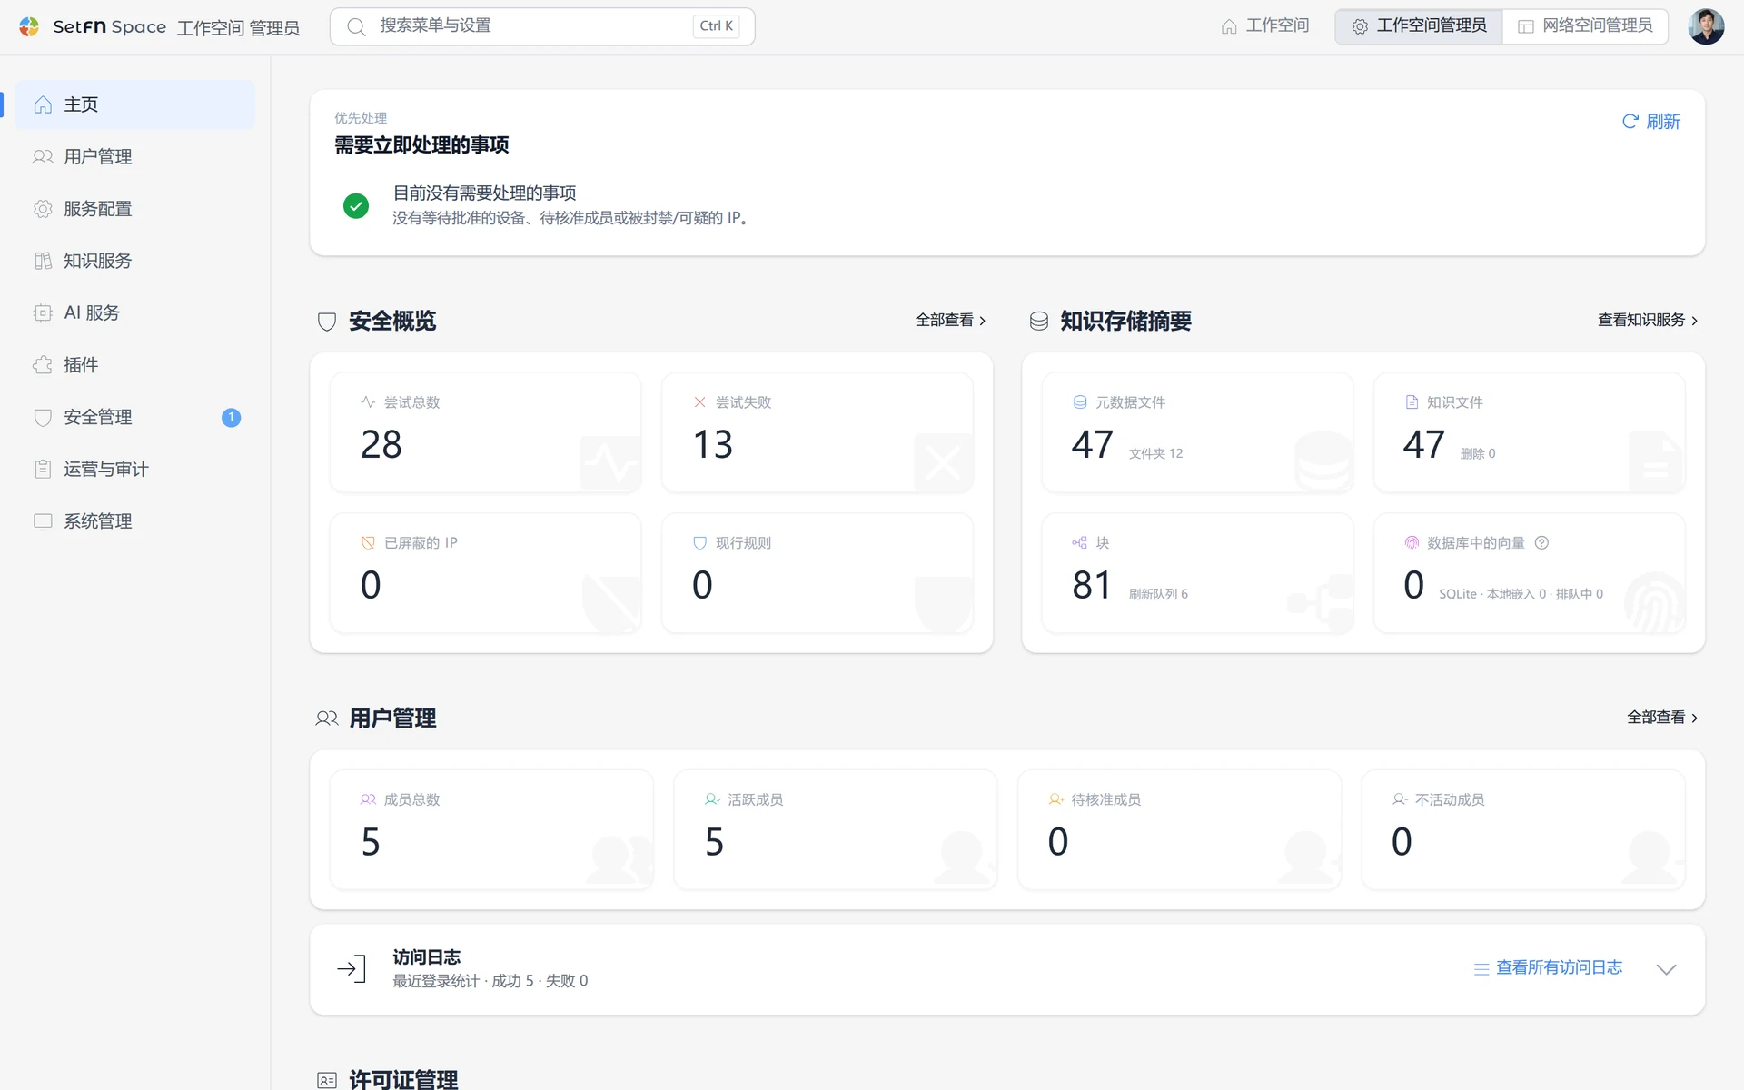Focus the 搜索菜单与设置 search field
Screen dimensions: 1744x1090
[542, 26]
